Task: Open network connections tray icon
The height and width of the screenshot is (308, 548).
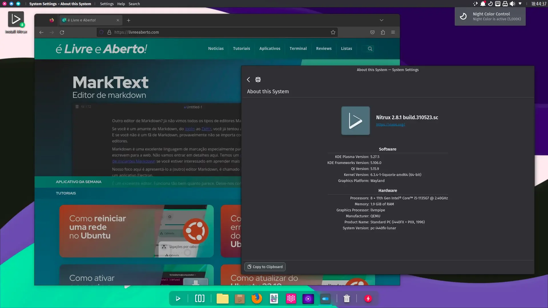Action: pyautogui.click(x=498, y=4)
